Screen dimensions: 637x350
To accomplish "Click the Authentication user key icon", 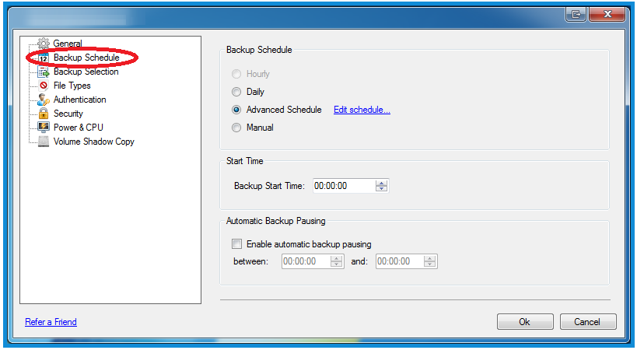I will (x=44, y=100).
